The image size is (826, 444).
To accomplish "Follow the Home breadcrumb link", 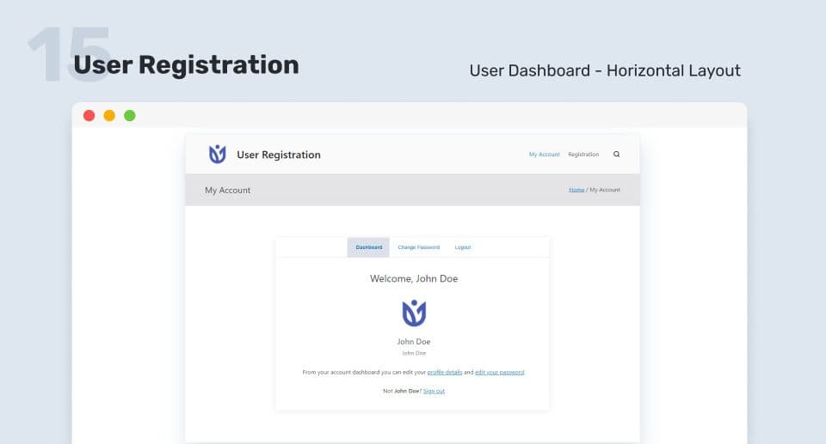I will 576,190.
